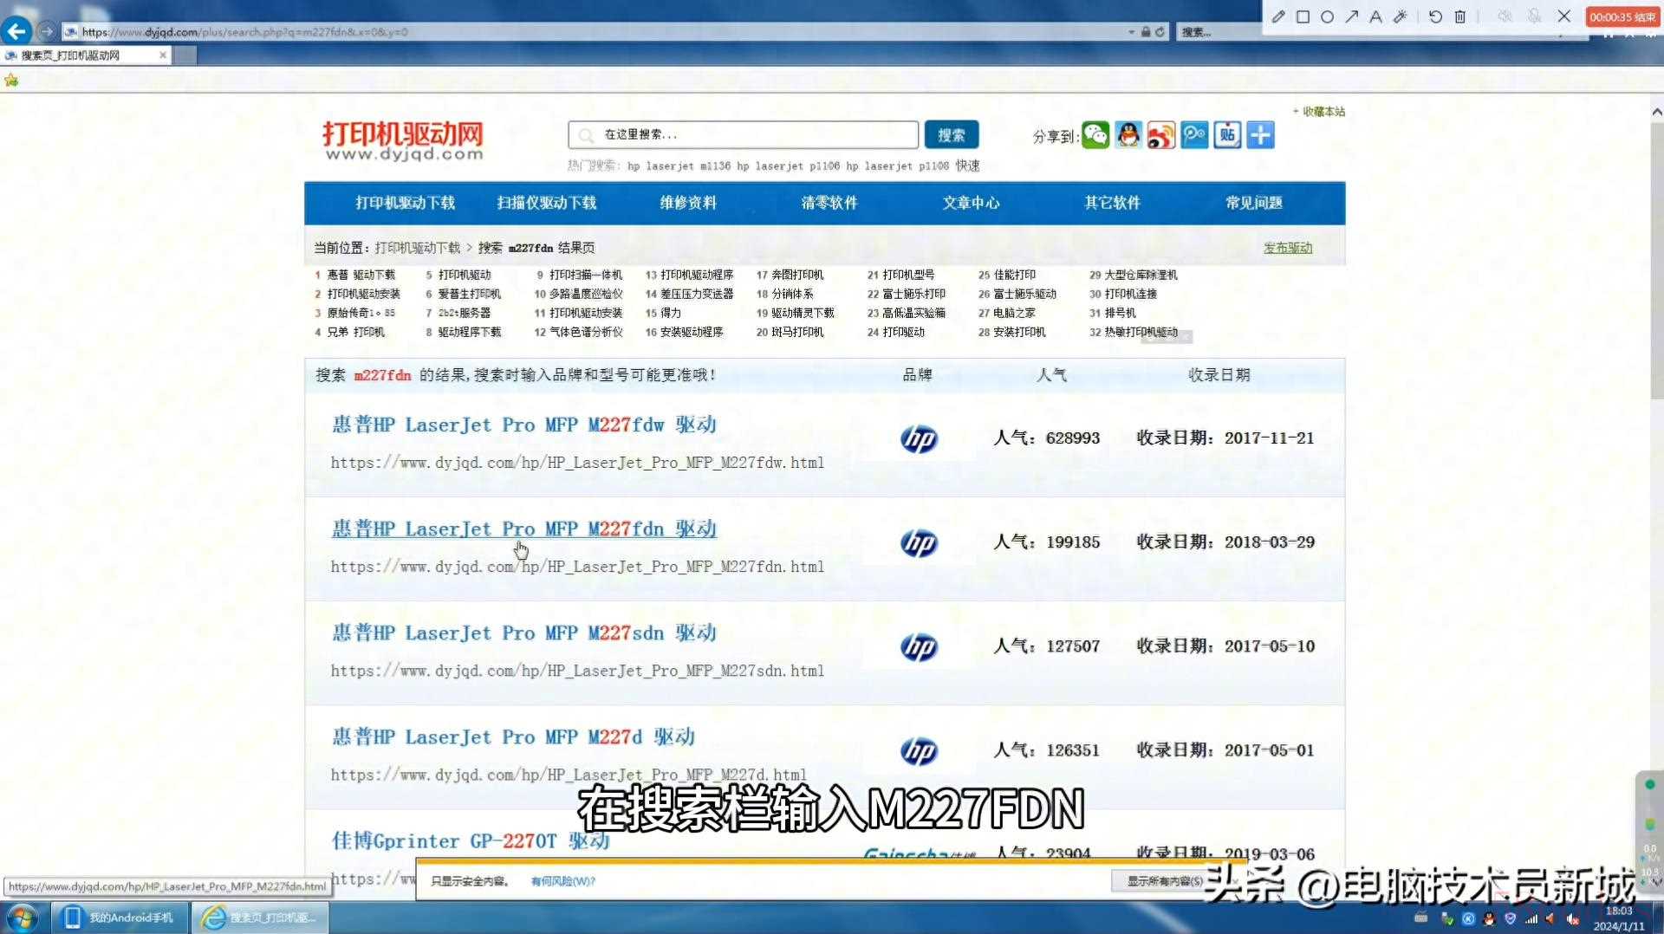The image size is (1664, 934).
Task: Click hot tag 打印机连接
Action: tap(1131, 294)
